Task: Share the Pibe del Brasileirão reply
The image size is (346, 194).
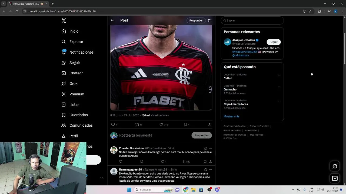Action: 211,162
